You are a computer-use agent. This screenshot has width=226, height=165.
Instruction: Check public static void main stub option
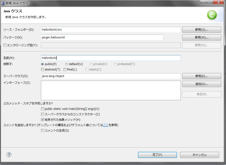click(42, 109)
